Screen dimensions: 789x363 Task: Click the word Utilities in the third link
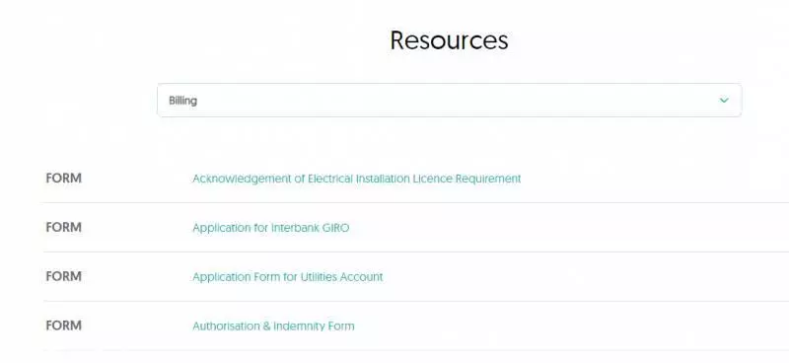point(319,277)
